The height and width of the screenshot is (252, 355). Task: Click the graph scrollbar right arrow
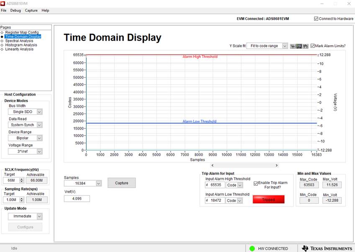276,165
